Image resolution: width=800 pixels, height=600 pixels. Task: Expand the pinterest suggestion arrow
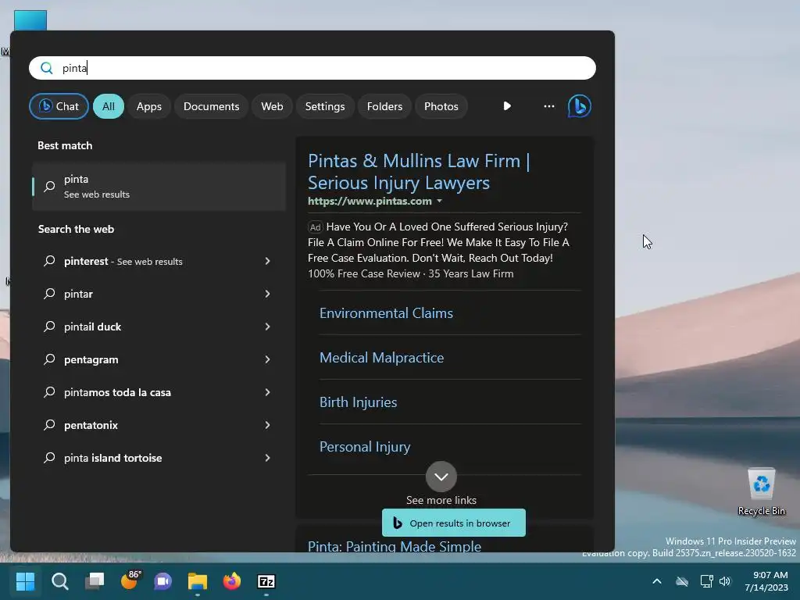click(x=267, y=261)
